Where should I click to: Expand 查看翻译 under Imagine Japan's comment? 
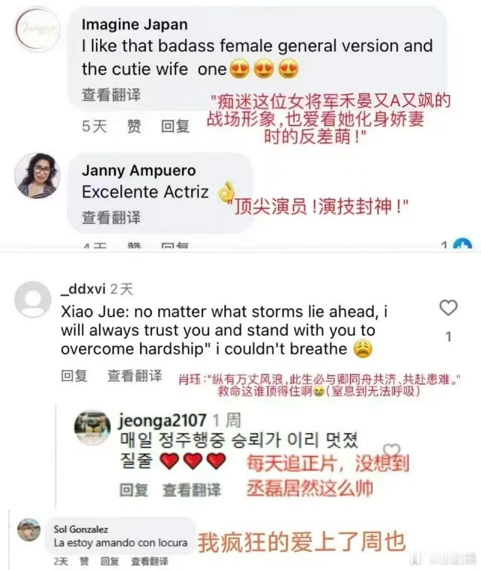[111, 95]
